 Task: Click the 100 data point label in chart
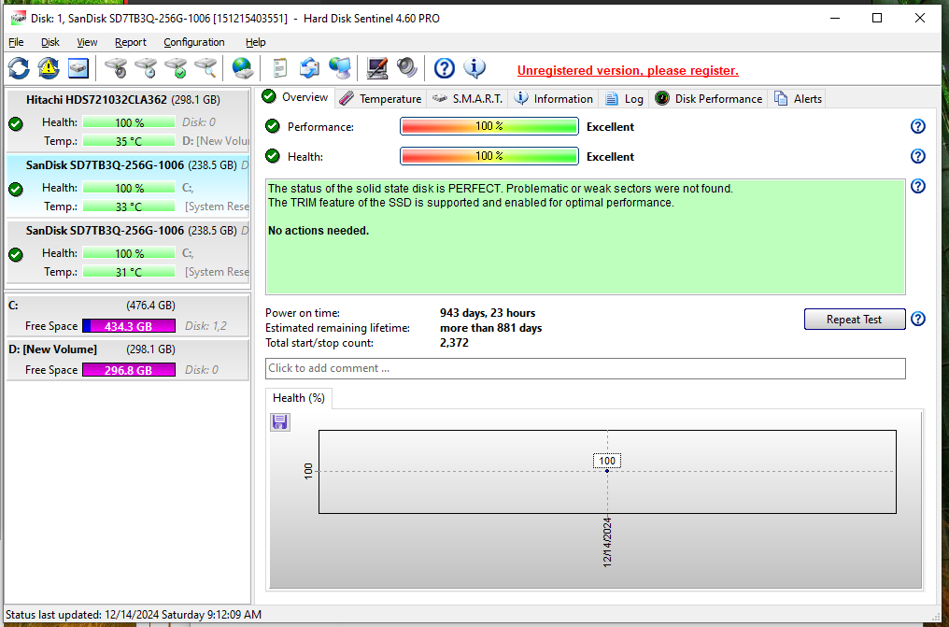click(607, 461)
